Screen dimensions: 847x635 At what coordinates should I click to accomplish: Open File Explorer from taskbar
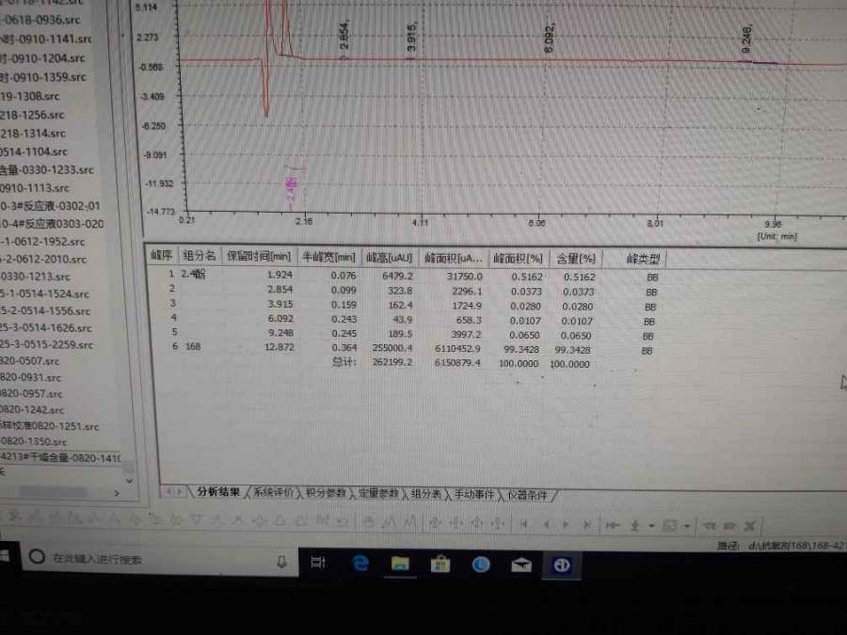click(400, 564)
